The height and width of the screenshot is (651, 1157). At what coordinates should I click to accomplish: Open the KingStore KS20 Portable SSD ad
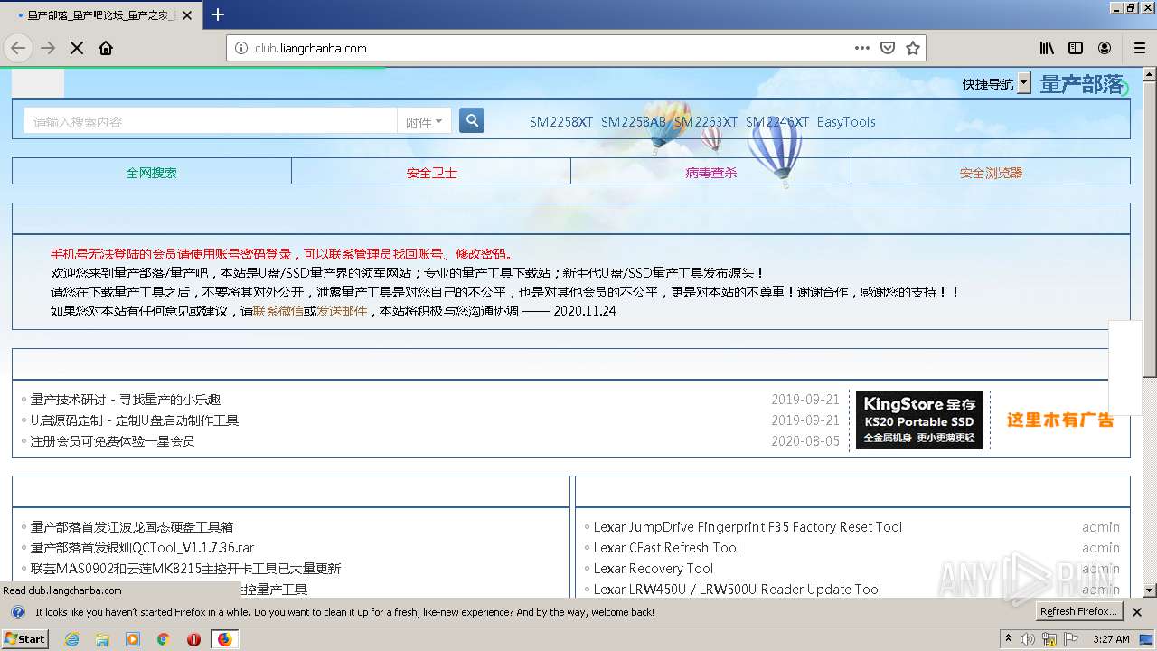919,420
